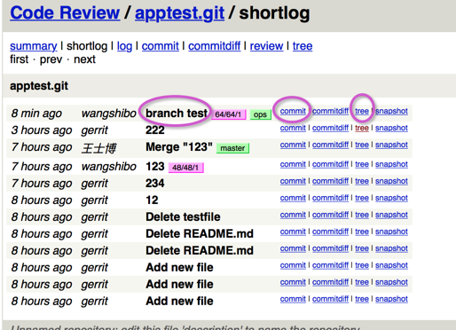Screen dimensions: 456x330
Task: Switch to the log view
Action: pyautogui.click(x=124, y=46)
